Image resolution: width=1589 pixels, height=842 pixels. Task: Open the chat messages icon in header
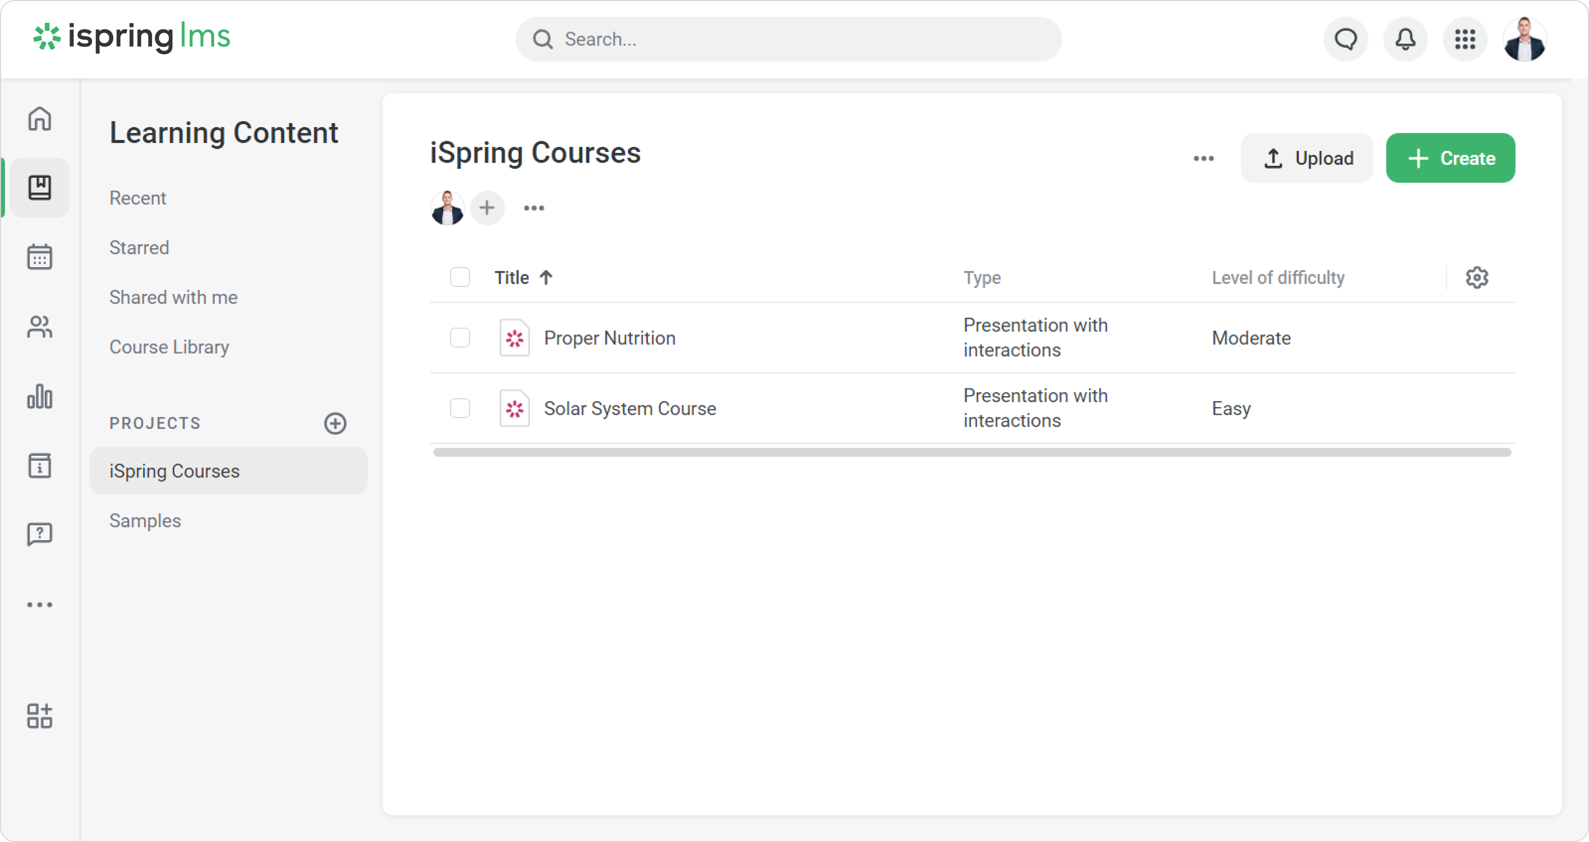click(x=1346, y=39)
